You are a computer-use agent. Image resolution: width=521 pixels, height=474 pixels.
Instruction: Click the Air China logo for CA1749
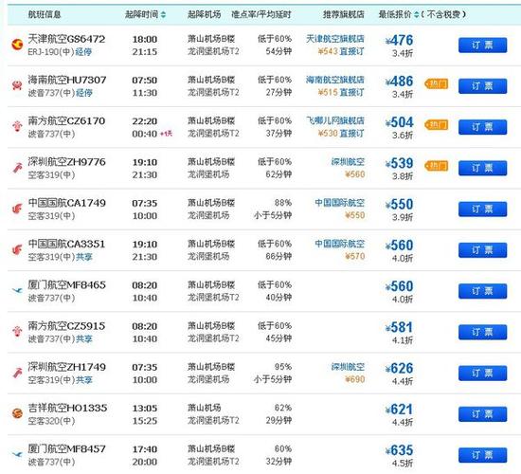[17, 209]
